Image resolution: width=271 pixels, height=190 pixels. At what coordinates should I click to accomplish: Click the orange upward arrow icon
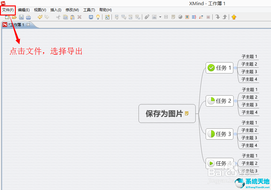[x=234, y=17]
